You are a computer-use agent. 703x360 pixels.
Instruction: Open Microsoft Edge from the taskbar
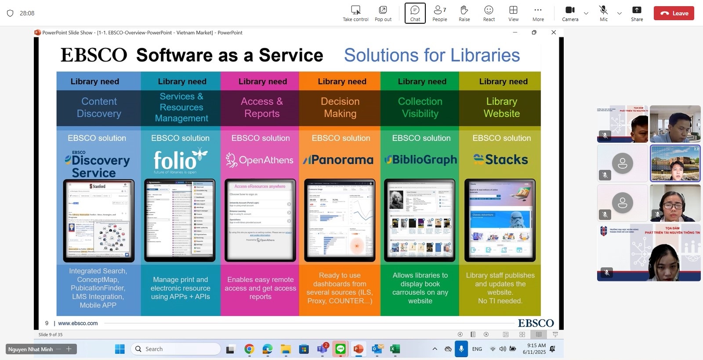coord(267,349)
